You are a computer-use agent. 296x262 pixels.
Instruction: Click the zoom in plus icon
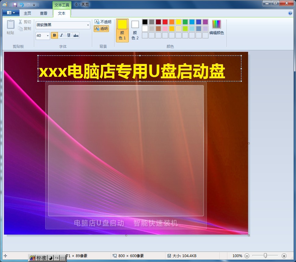click(284, 256)
